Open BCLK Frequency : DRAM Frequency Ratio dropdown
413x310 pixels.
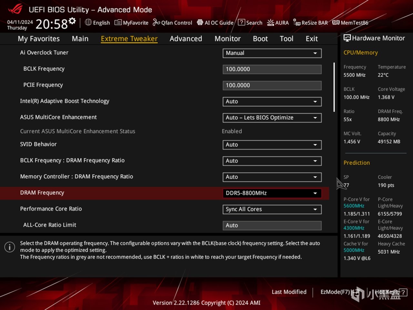272,161
